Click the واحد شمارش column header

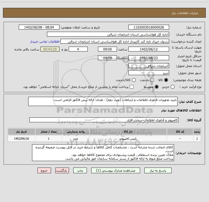[x=75, y=132]
